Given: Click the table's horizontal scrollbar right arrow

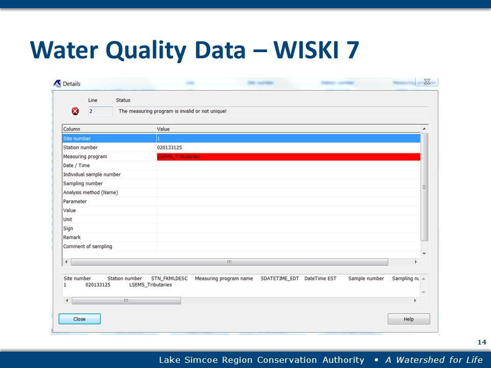Looking at the screenshot, I should click(x=416, y=262).
